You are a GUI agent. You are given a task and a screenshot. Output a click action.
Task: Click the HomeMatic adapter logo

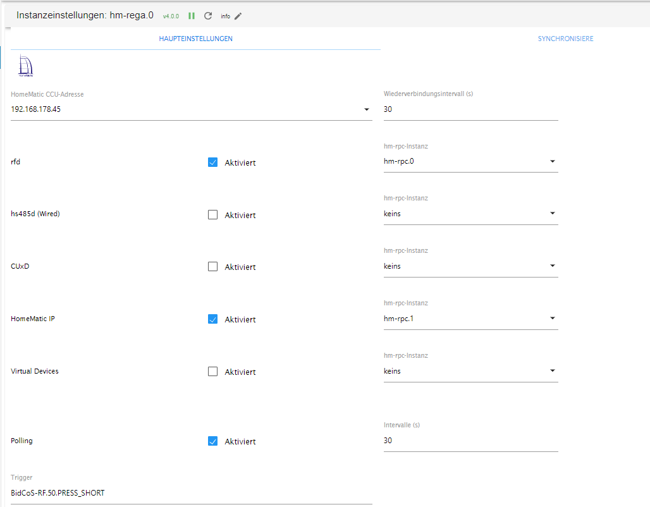[26, 65]
